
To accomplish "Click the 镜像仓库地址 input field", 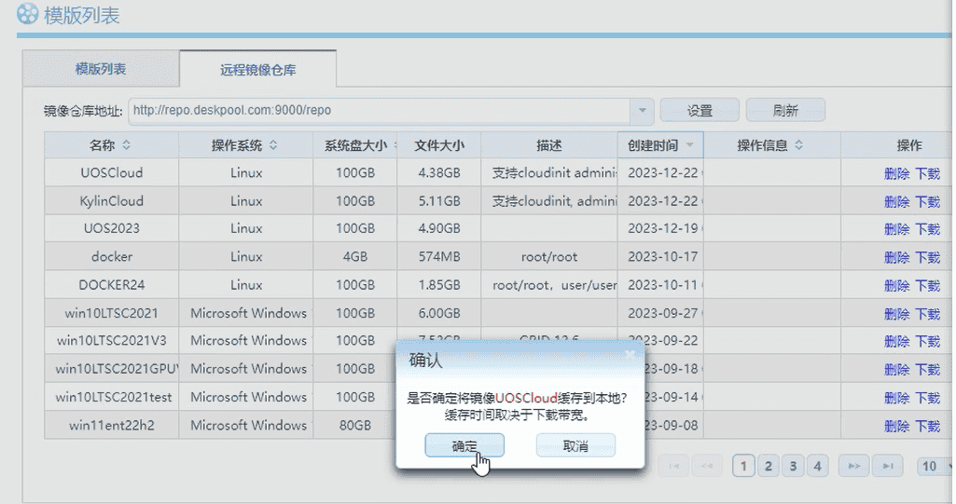I will 380,110.
